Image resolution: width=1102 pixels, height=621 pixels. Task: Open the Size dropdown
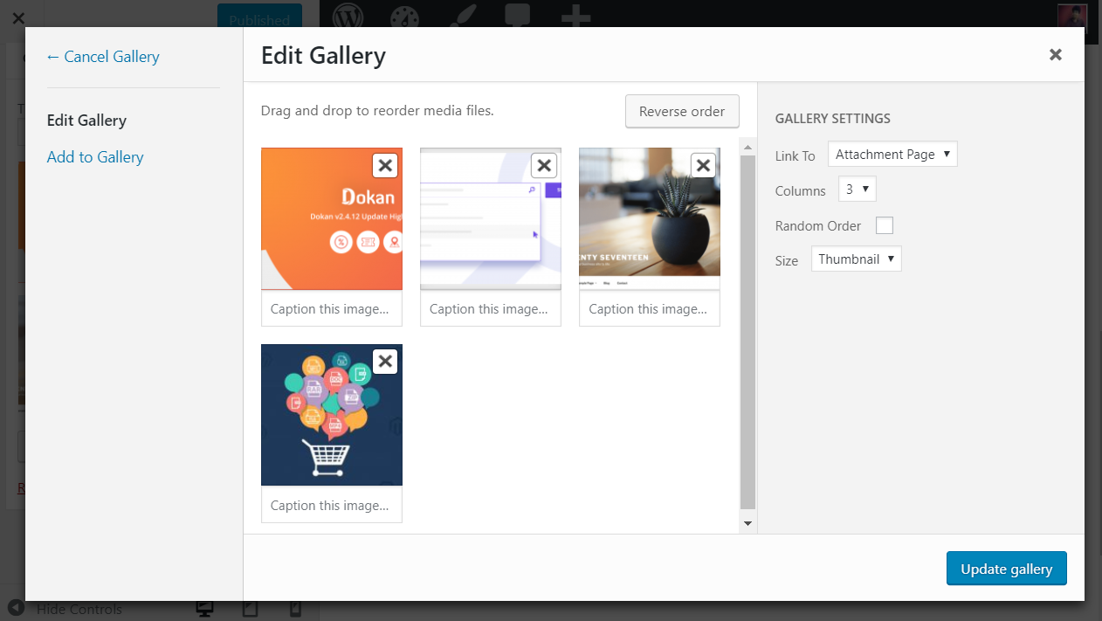[856, 259]
